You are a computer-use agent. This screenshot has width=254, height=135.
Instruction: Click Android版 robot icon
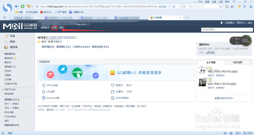[x=44, y=98]
